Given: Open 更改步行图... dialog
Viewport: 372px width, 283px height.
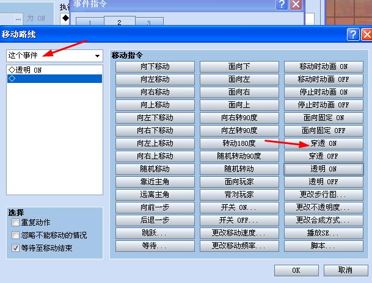Looking at the screenshot, I should [x=324, y=195].
